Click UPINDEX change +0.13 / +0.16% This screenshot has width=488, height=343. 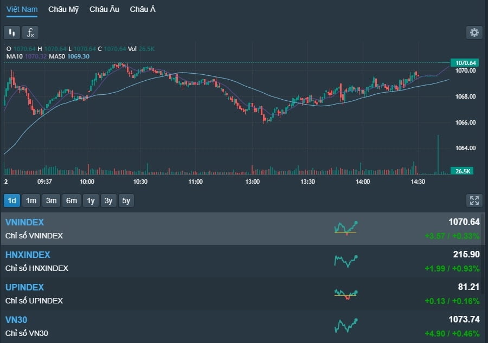pos(452,301)
